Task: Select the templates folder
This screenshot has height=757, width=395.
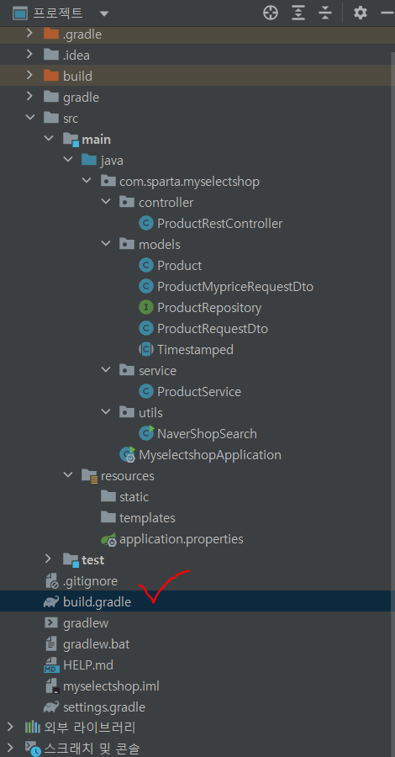Action: point(147,517)
